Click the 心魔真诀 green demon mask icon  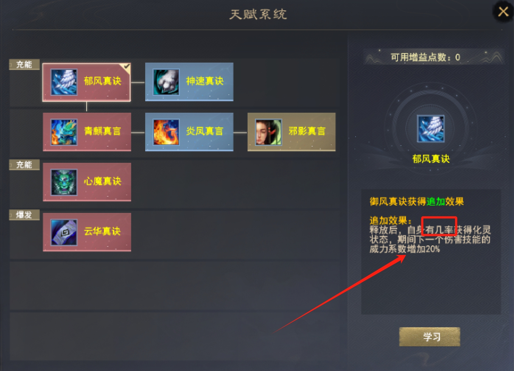tap(64, 182)
